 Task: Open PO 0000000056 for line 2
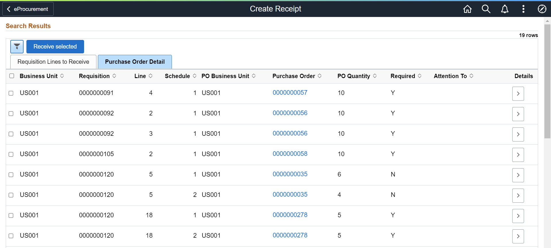pos(290,113)
